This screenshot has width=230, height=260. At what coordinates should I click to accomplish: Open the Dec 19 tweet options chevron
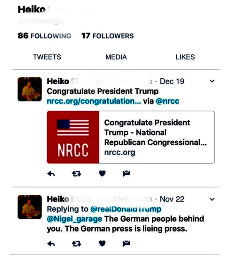coord(212,81)
